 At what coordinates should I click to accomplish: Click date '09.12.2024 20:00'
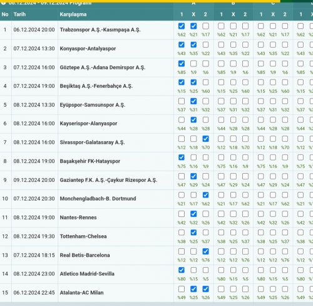tap(34, 180)
